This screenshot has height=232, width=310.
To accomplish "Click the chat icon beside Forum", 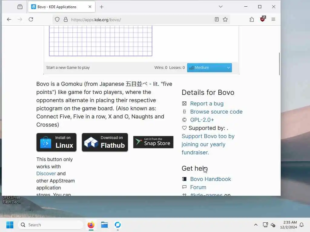I will click(184, 187).
